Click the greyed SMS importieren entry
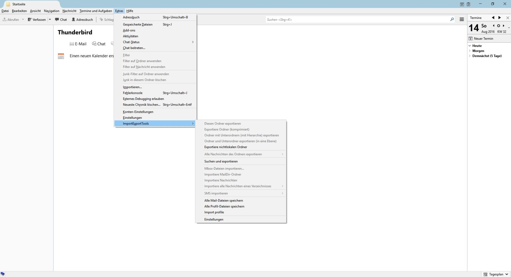Image resolution: width=511 pixels, height=277 pixels. point(241,193)
